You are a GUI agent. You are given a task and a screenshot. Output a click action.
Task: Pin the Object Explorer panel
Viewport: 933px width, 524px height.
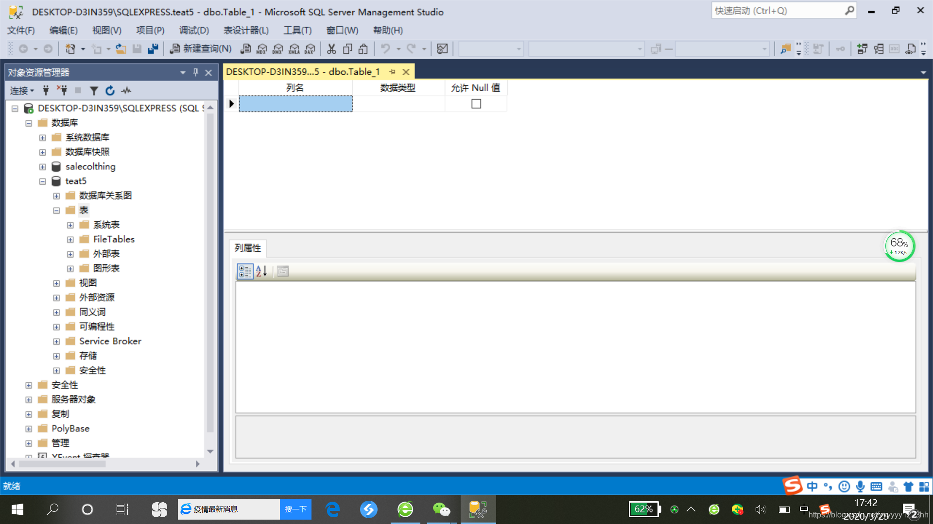click(195, 72)
